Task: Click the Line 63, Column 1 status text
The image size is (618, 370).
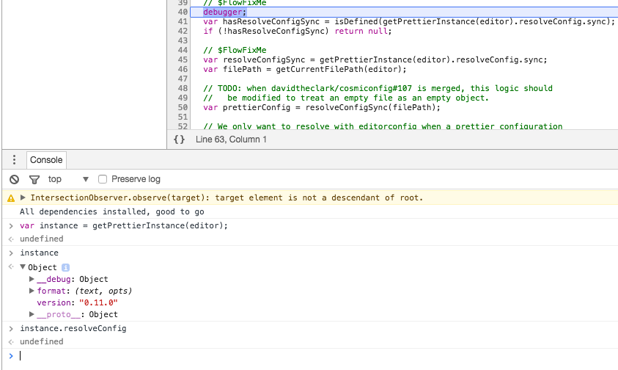Action: pyautogui.click(x=231, y=139)
